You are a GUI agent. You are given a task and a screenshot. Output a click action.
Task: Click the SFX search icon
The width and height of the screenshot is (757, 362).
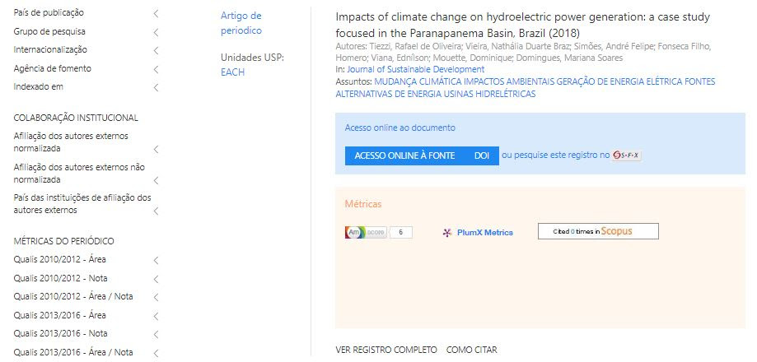pyautogui.click(x=626, y=155)
